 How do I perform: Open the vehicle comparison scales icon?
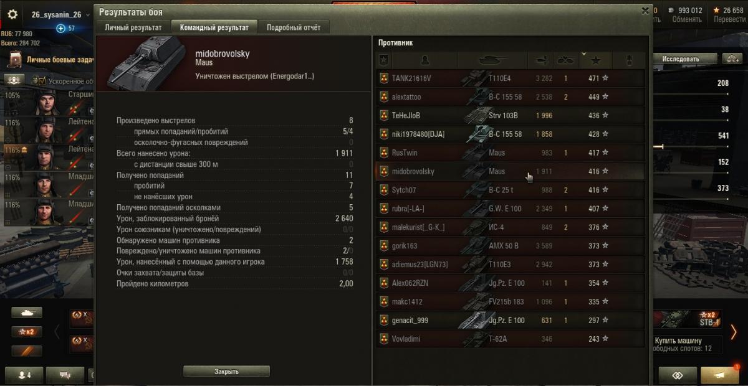coord(732,59)
